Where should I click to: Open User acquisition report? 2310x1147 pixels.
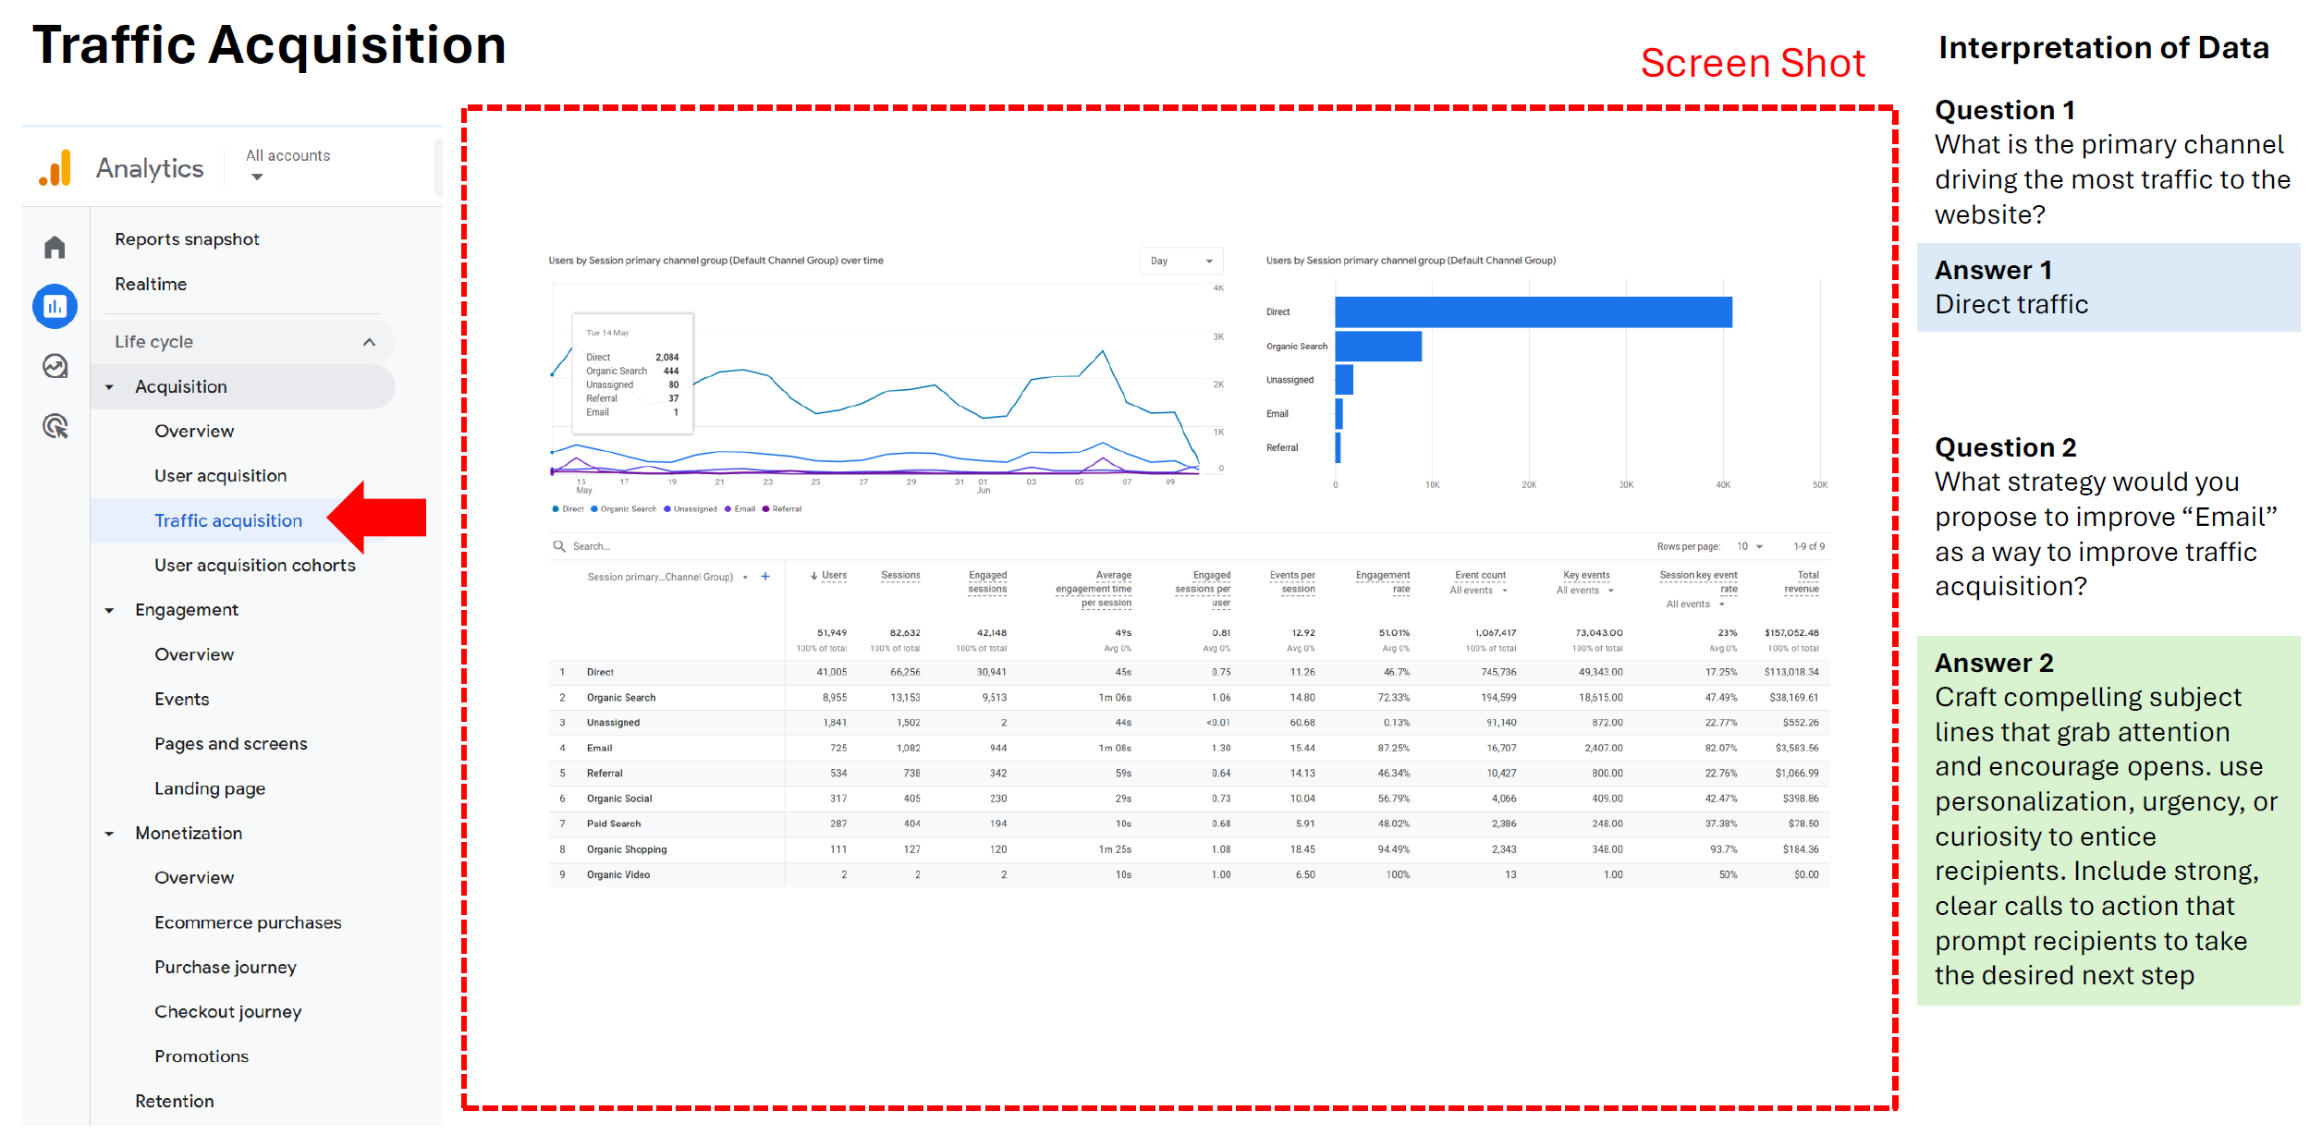tap(220, 475)
